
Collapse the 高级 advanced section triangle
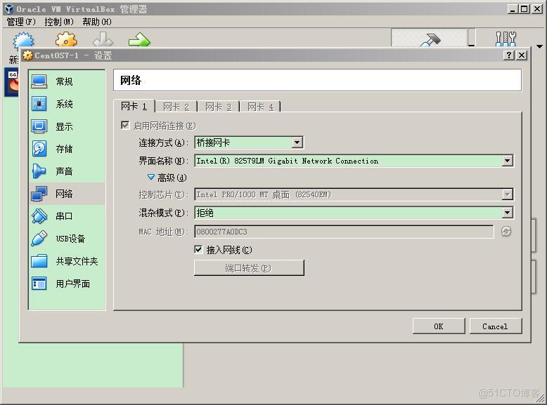(151, 178)
